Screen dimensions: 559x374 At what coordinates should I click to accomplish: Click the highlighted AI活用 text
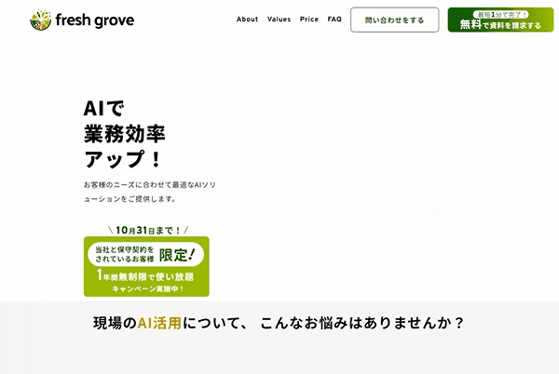[158, 324]
